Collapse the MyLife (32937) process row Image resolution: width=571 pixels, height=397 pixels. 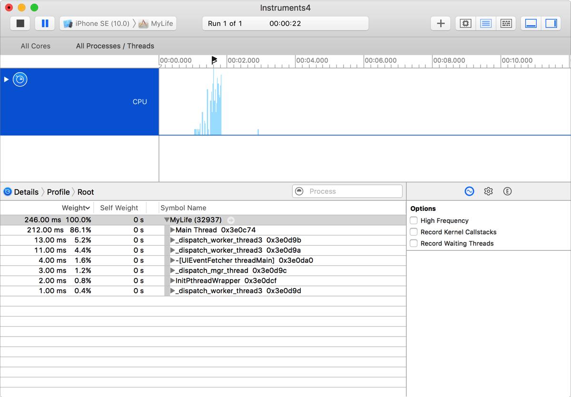[x=167, y=220]
